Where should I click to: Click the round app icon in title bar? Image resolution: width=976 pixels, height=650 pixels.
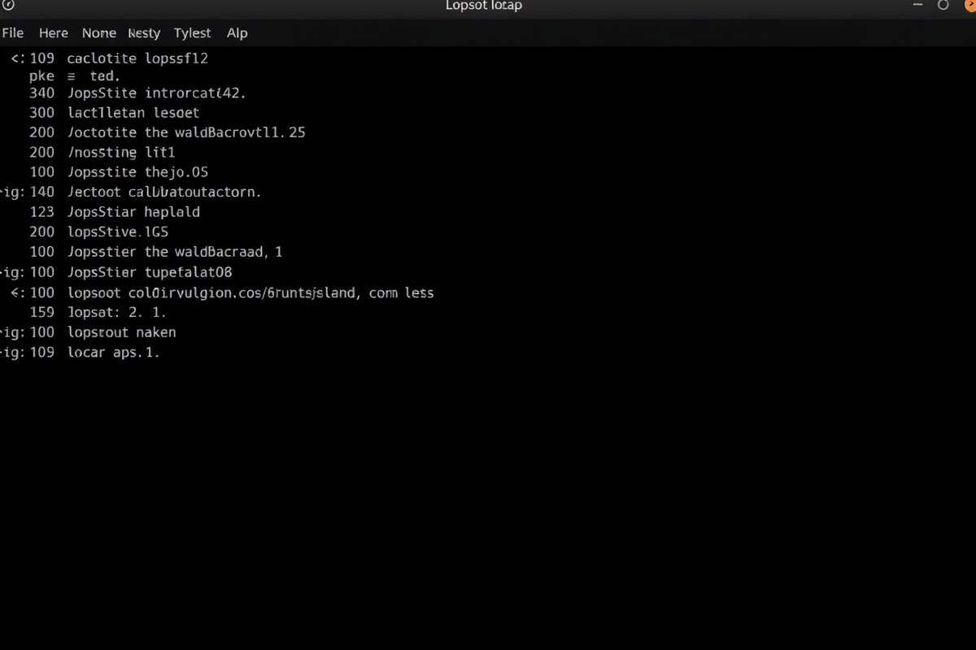8,5
